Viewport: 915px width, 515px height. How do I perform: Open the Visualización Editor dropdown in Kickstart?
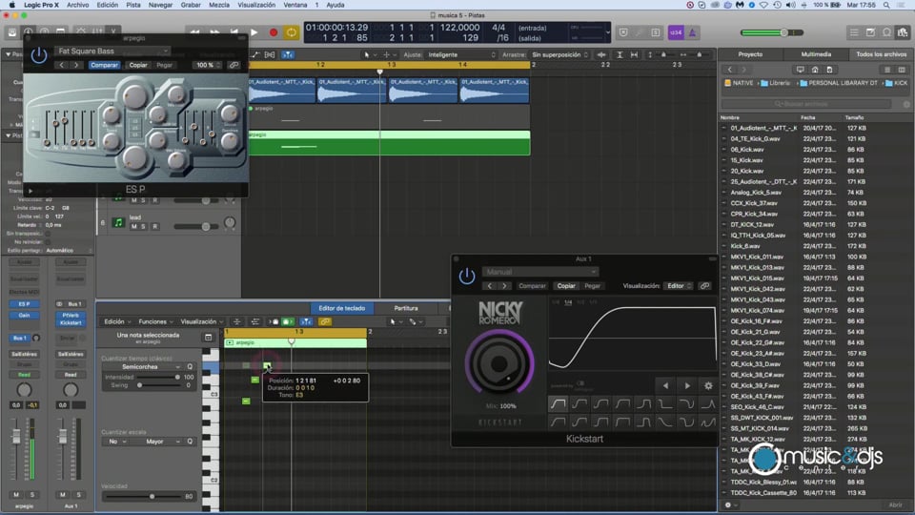pos(679,286)
